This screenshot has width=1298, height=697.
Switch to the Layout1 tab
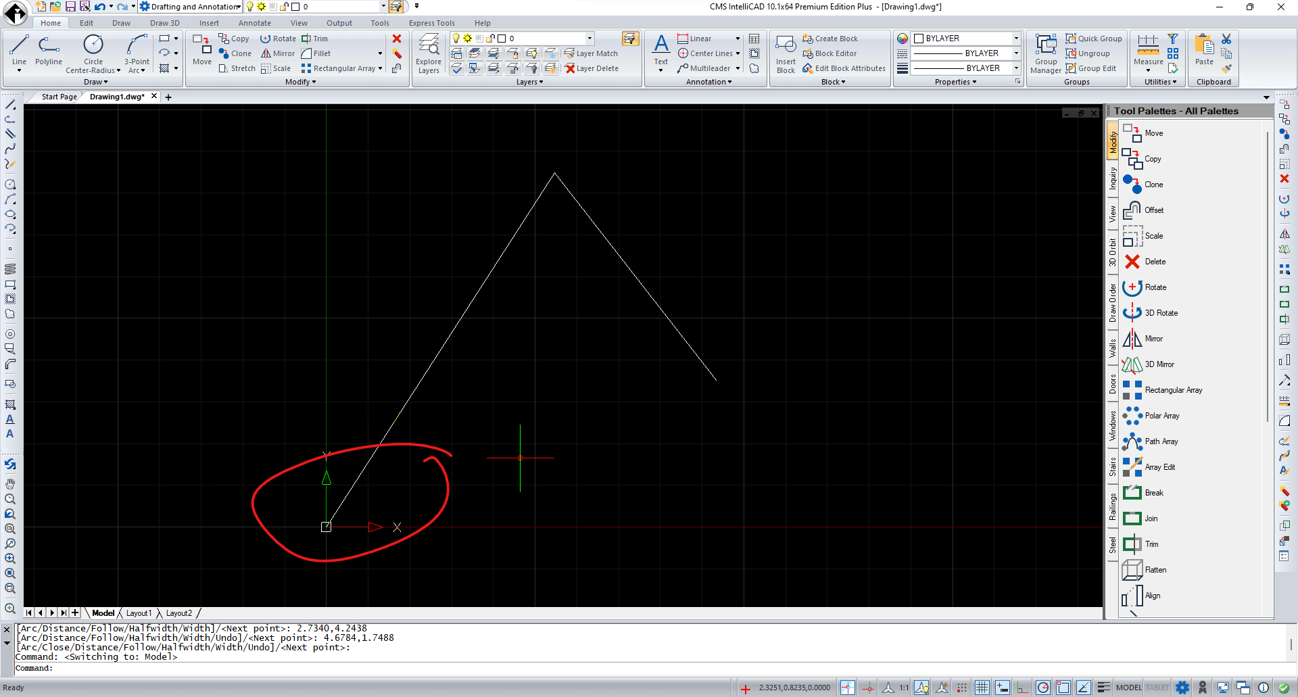(x=139, y=613)
